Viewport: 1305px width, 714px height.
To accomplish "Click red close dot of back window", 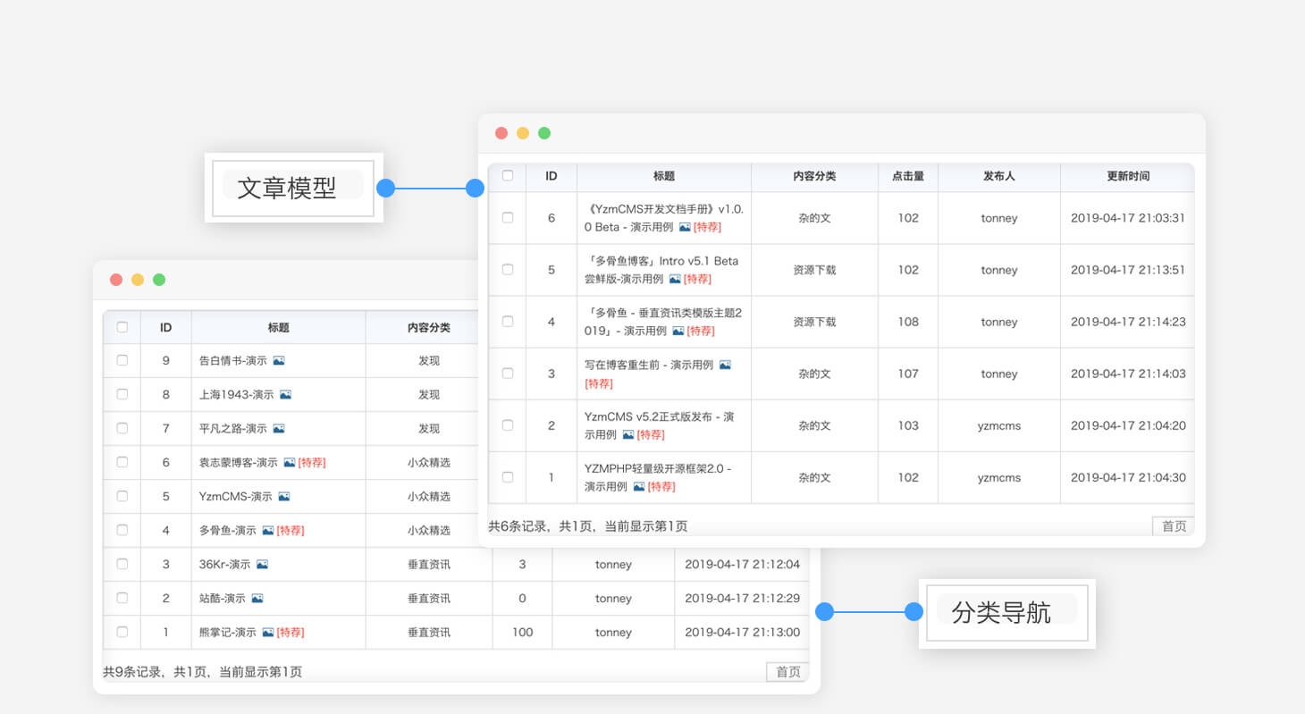I will click(x=116, y=280).
